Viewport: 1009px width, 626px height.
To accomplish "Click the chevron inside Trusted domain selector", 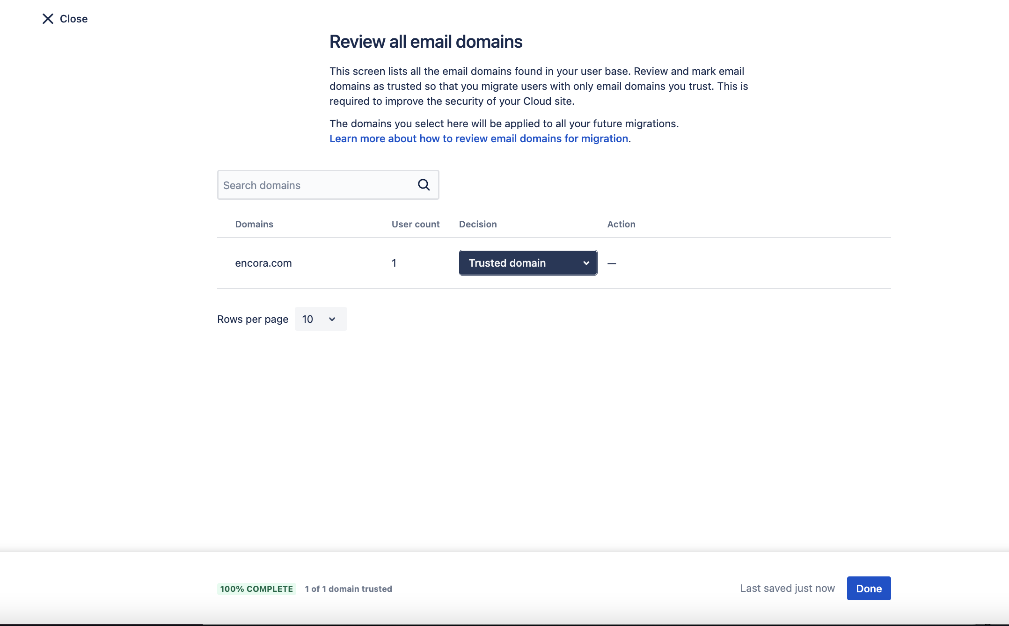I will [x=586, y=263].
